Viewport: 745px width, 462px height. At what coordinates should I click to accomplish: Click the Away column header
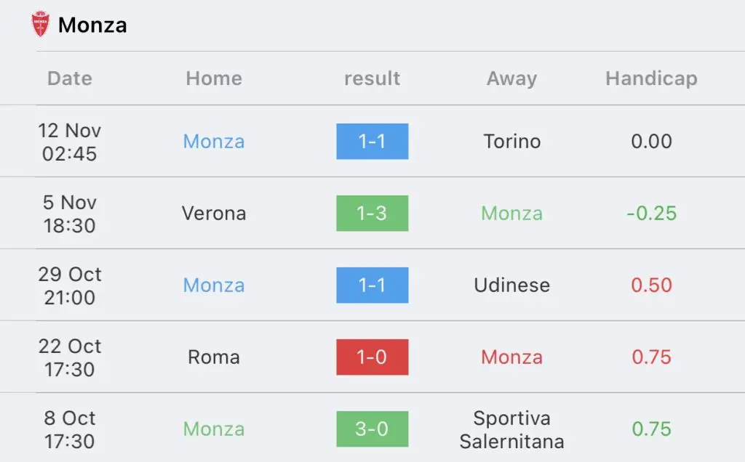511,78
